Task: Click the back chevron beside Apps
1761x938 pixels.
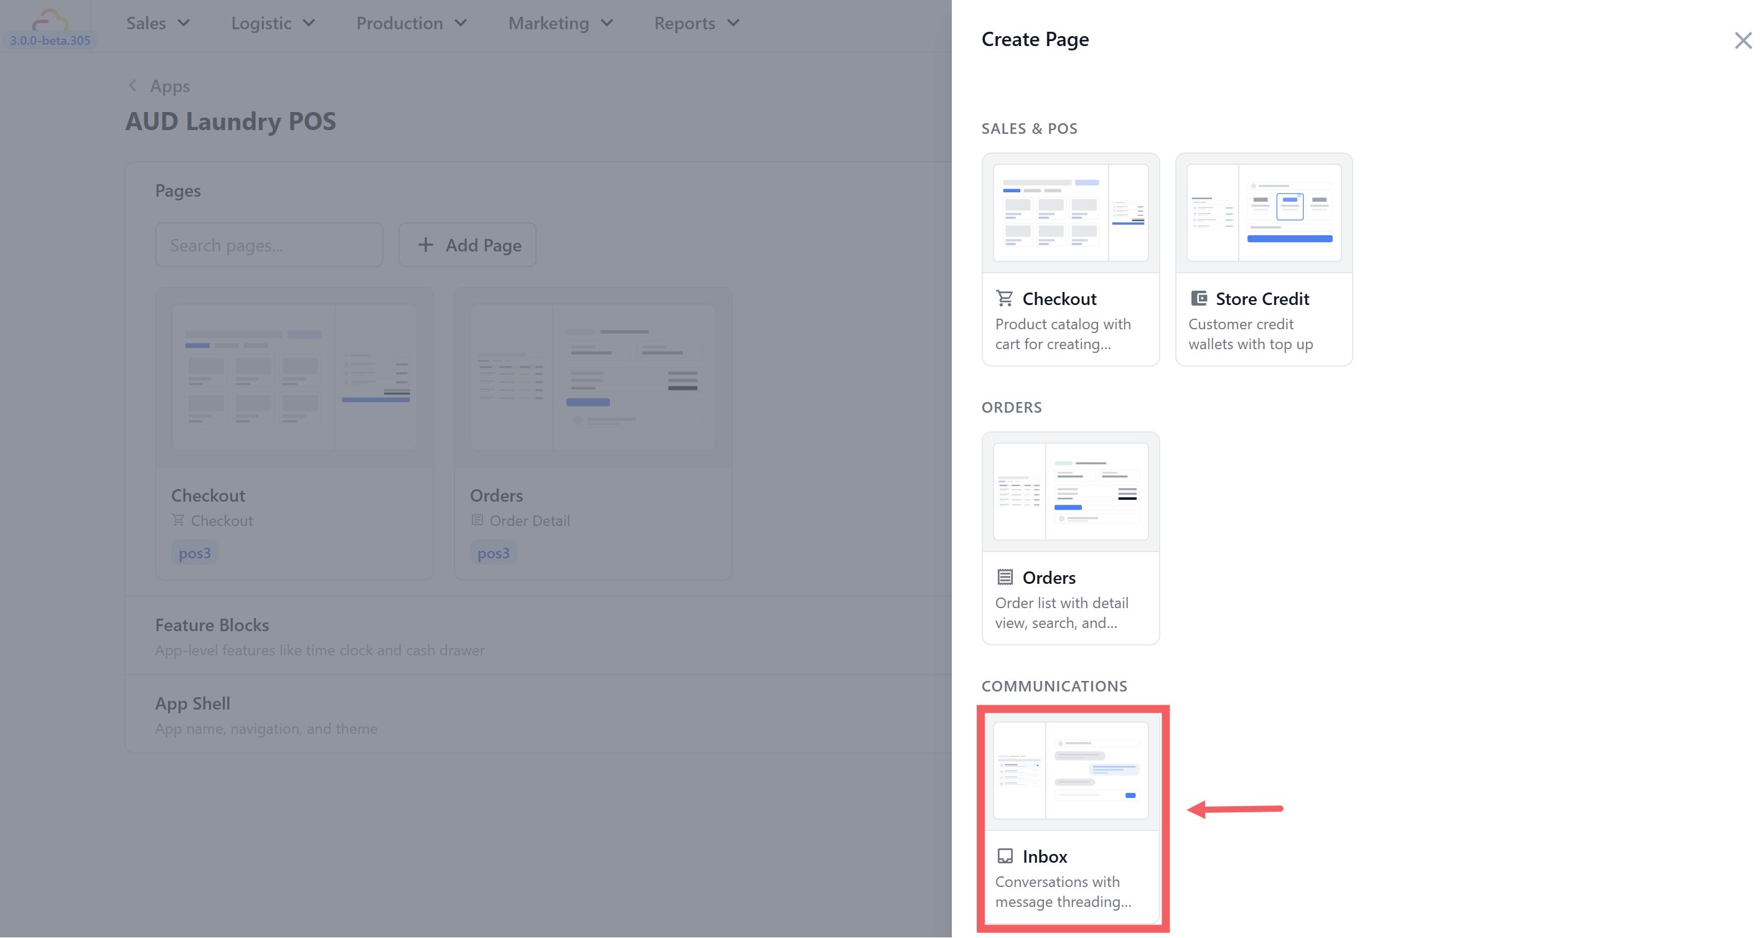Action: [133, 85]
